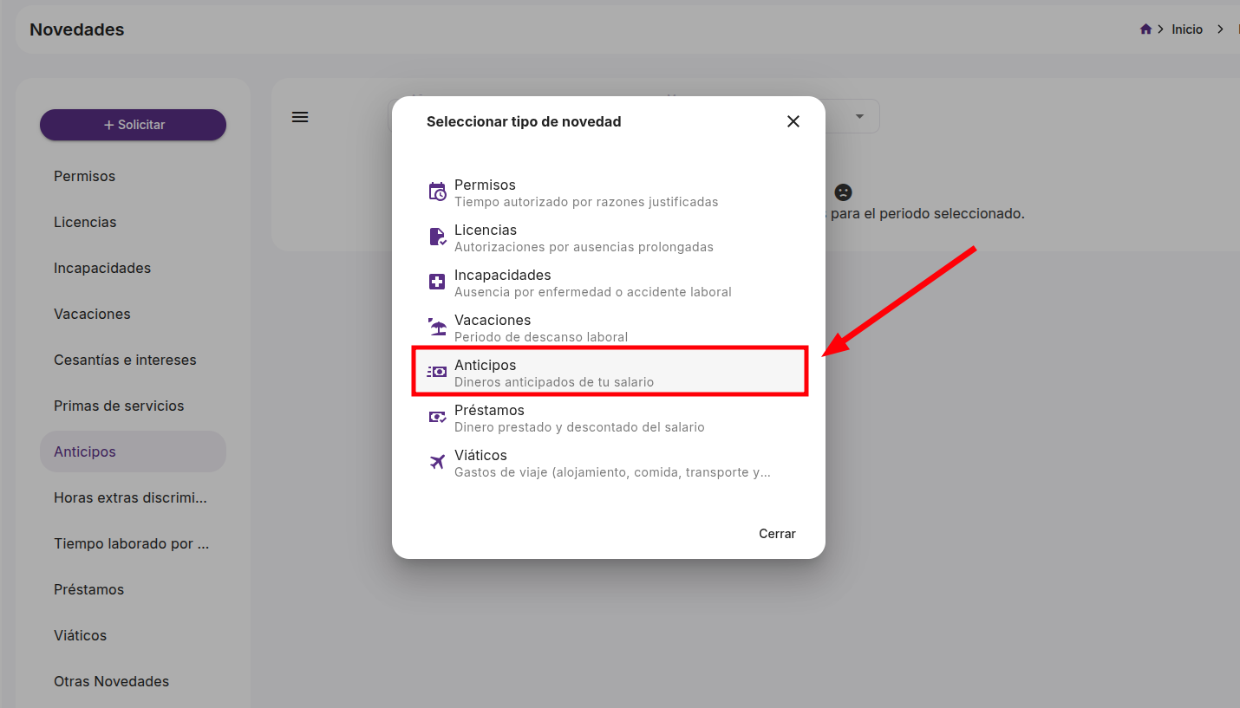Open Tiempo laborado por... in sidebar
The height and width of the screenshot is (708, 1240).
click(x=134, y=543)
